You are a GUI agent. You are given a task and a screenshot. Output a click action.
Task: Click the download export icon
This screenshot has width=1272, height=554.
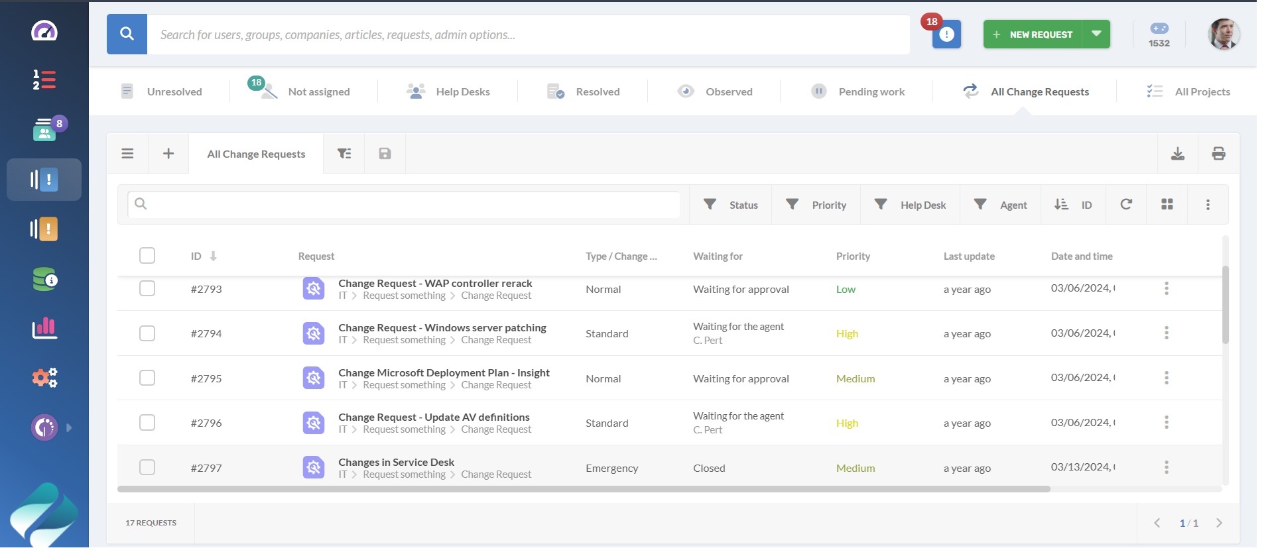pyautogui.click(x=1178, y=154)
